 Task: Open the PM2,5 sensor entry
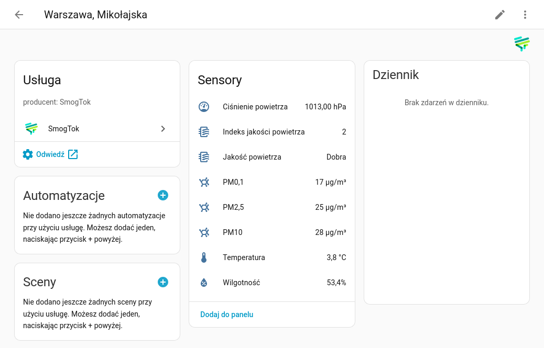271,207
